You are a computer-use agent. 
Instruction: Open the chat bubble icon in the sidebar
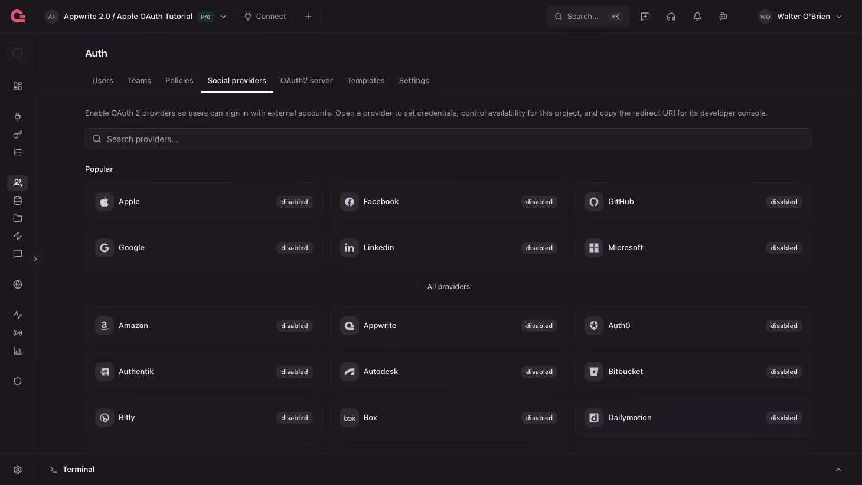[18, 254]
